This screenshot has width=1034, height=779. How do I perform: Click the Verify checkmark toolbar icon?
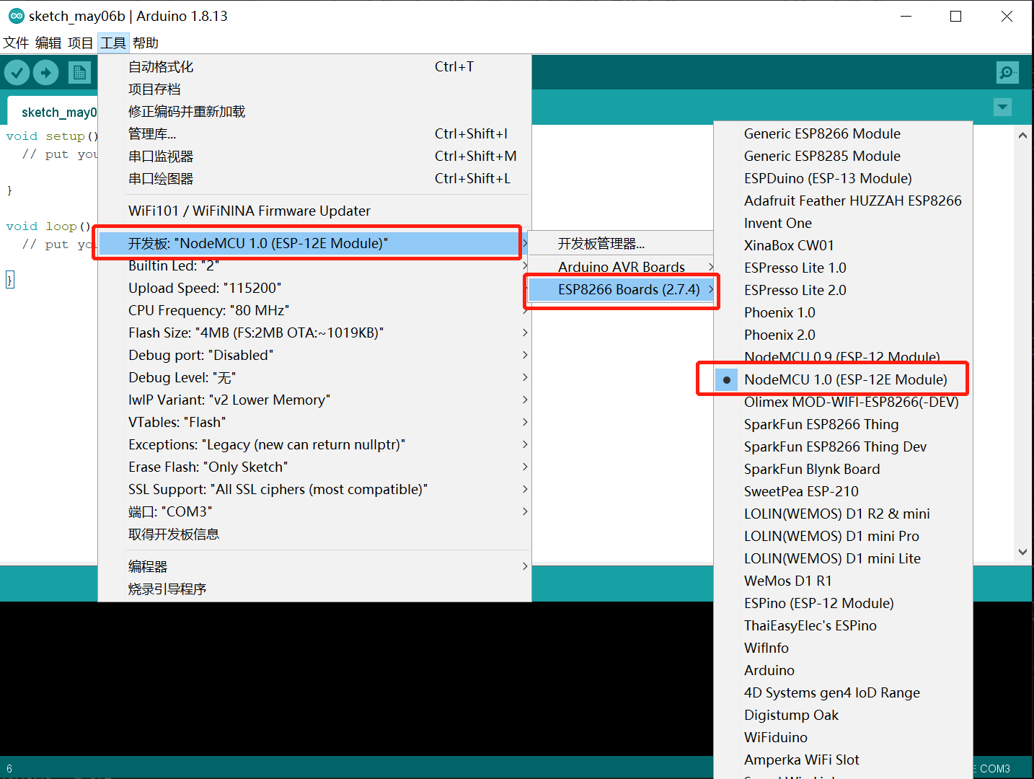[17, 72]
